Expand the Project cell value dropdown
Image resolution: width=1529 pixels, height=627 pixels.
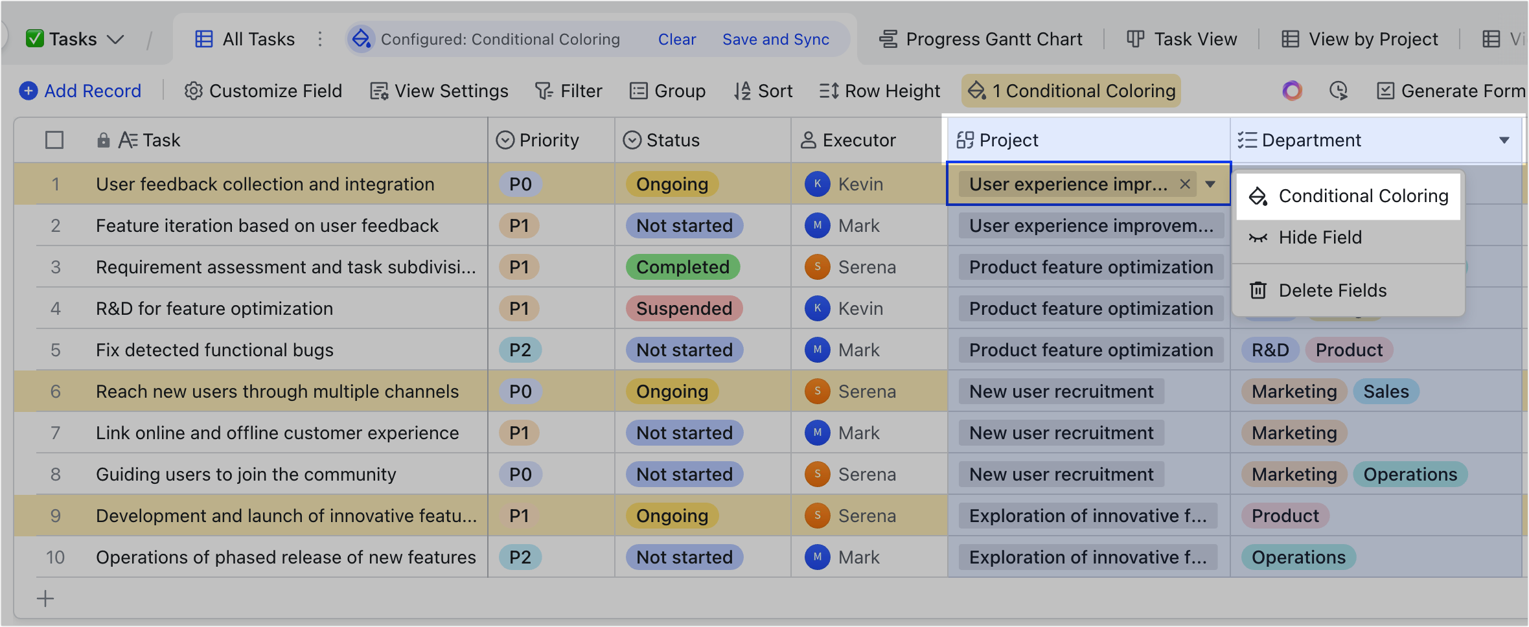[1210, 184]
